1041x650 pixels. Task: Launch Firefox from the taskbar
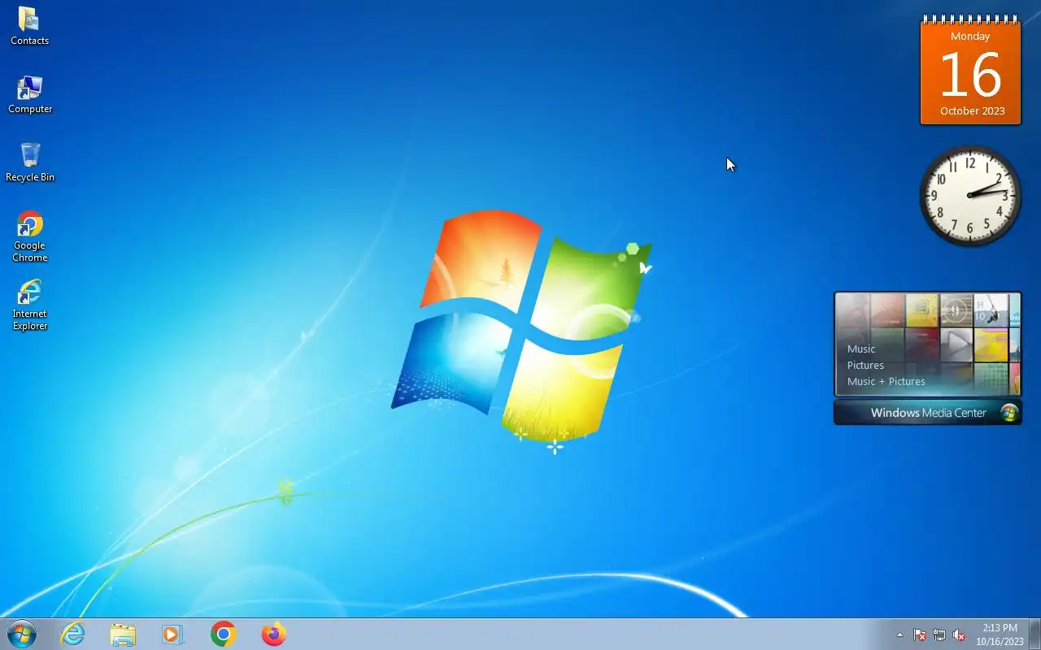[x=273, y=634]
